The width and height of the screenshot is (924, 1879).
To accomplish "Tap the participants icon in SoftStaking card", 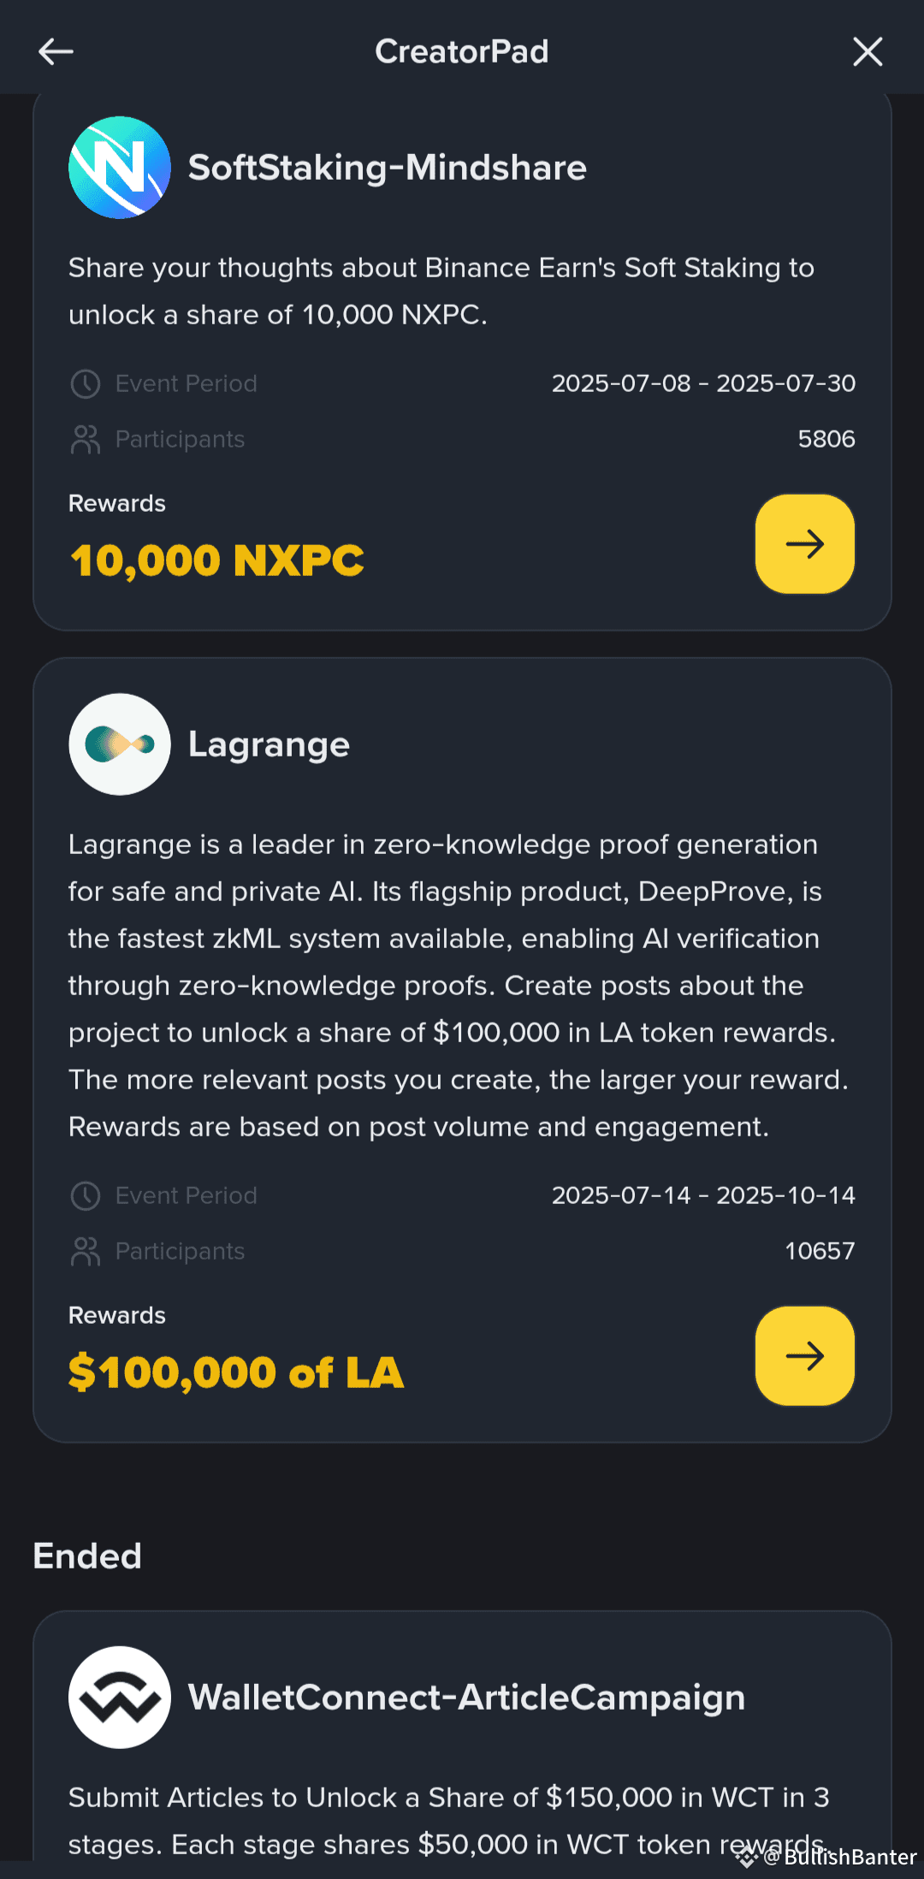I will tap(86, 439).
